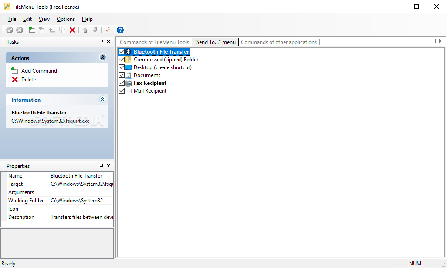Uncheck the Bluetooth File Transfer entry
Screen dimensions: 447x268
122,51
